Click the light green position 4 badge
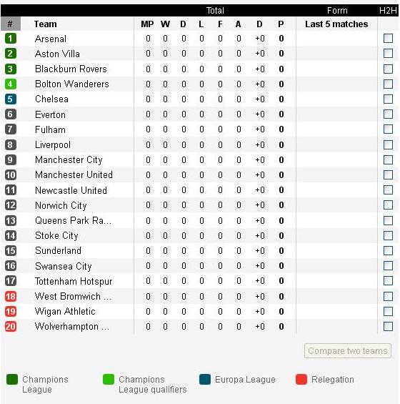The width and height of the screenshot is (400, 404). [x=11, y=84]
